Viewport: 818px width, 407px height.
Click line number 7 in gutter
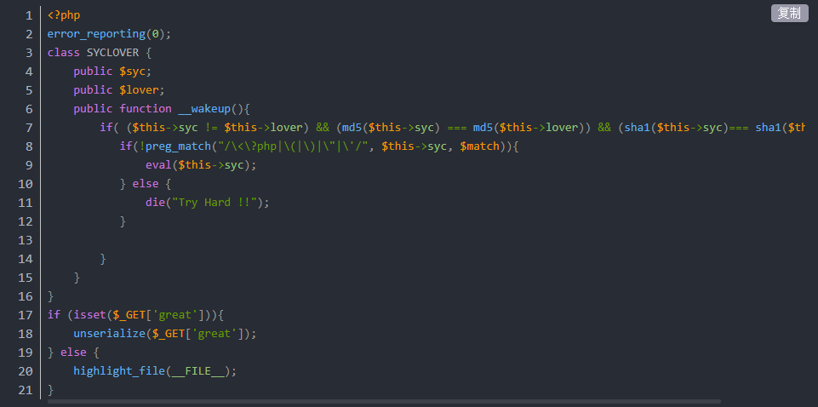[x=29, y=128]
